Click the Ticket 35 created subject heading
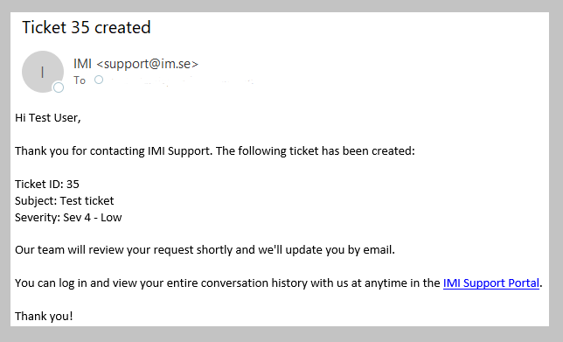 click(x=87, y=27)
